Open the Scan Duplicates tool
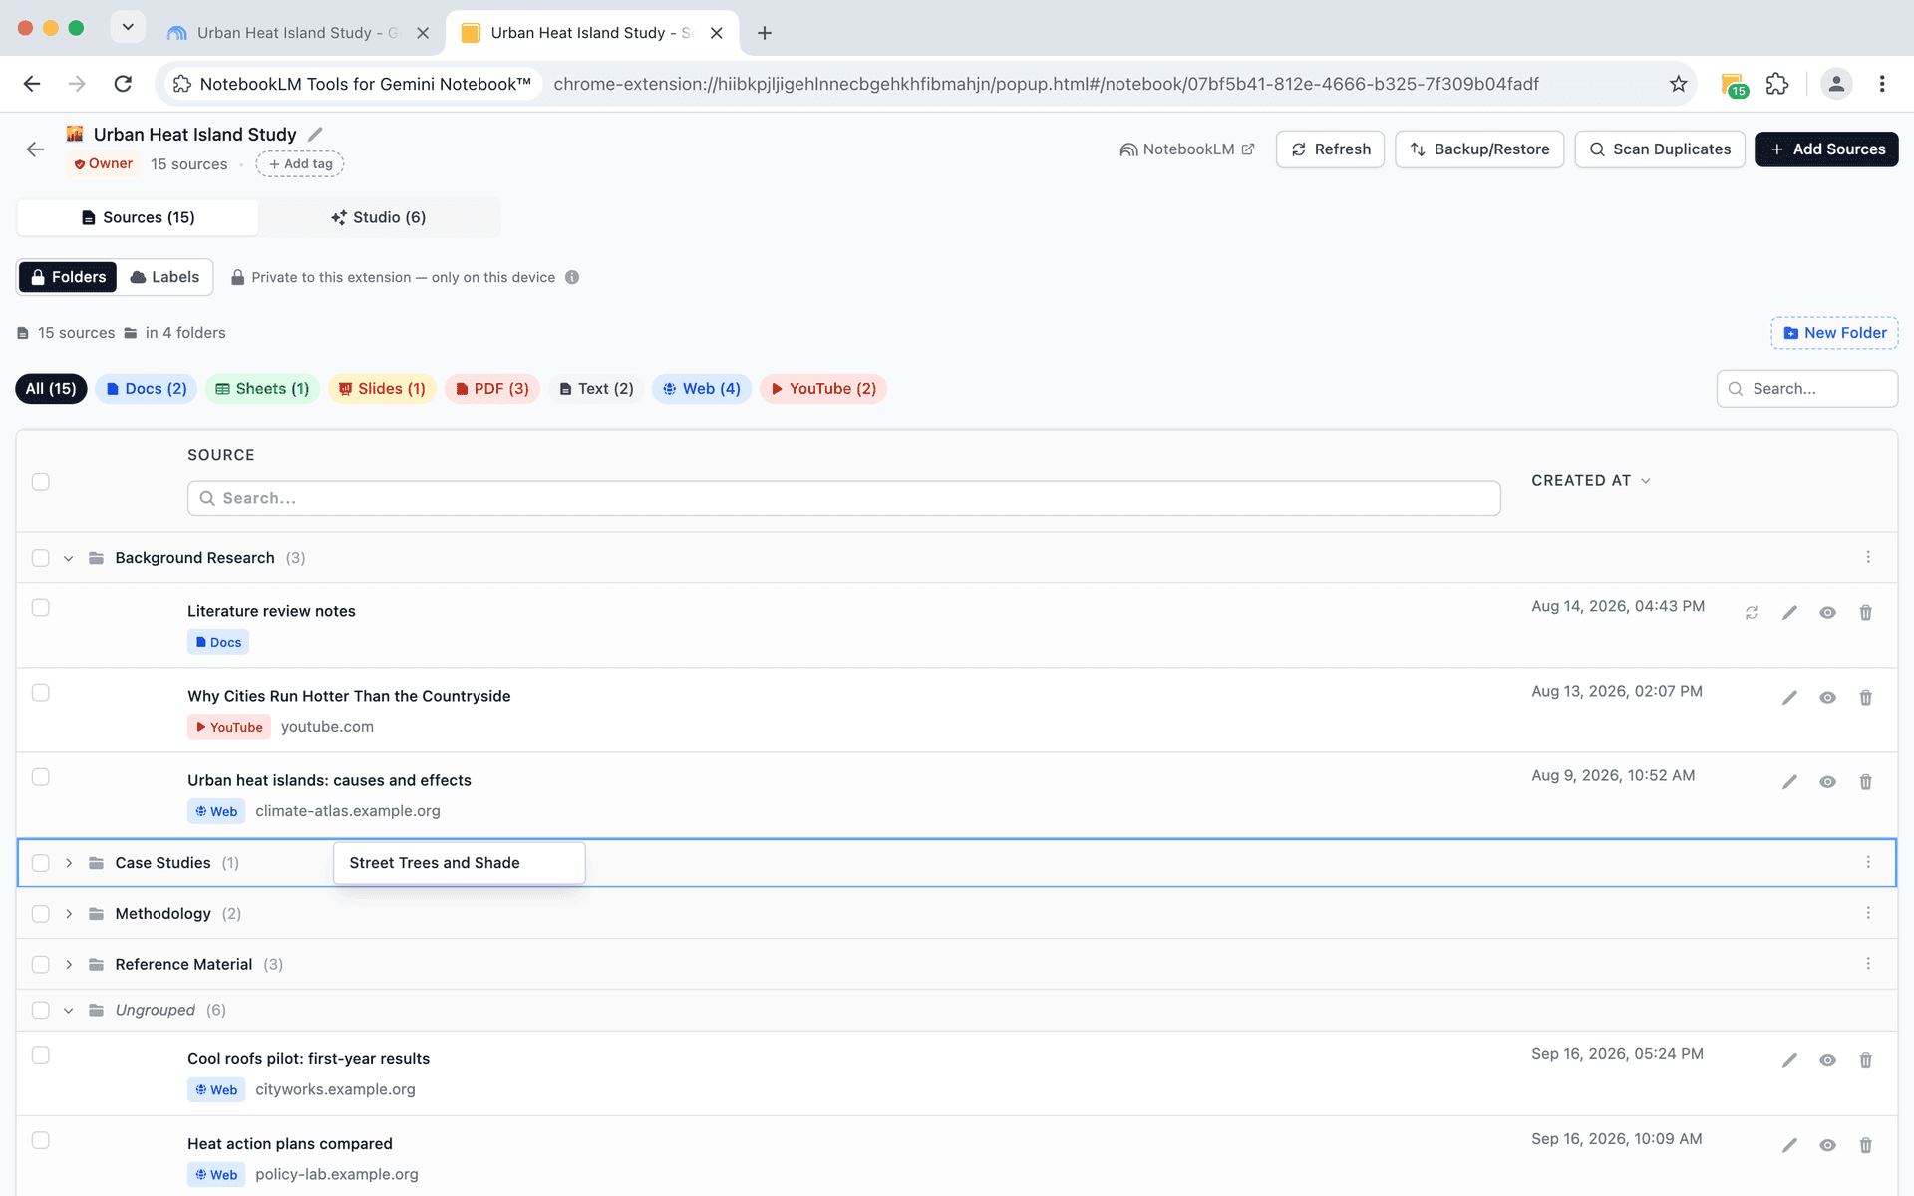 click(1660, 149)
